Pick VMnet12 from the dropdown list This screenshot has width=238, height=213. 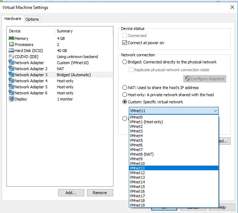pyautogui.click(x=174, y=173)
